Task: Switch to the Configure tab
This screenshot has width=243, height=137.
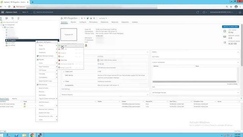Action: click(83, 22)
